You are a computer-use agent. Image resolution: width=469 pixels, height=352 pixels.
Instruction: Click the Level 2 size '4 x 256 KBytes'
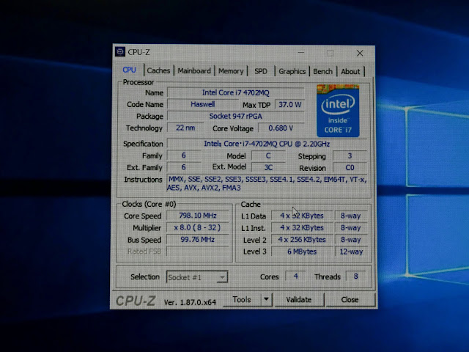pyautogui.click(x=302, y=240)
